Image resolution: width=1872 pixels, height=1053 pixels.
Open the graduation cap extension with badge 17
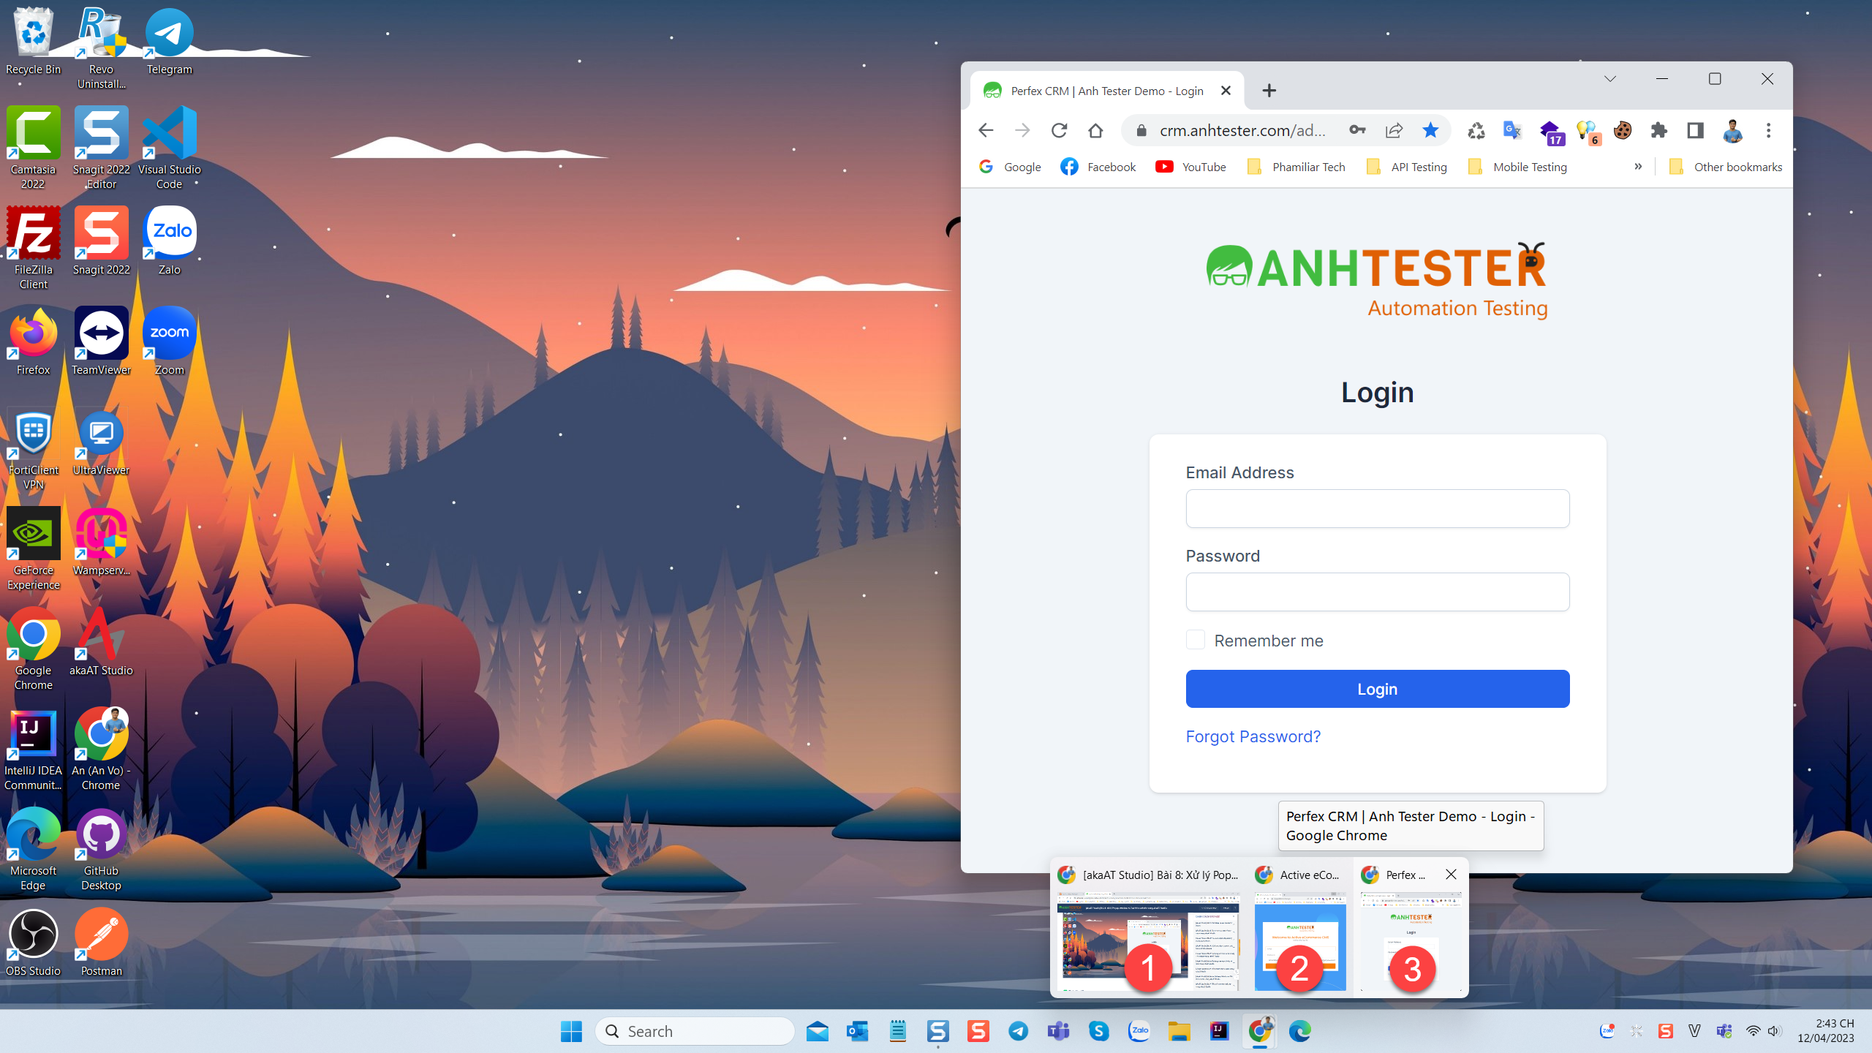pos(1550,132)
